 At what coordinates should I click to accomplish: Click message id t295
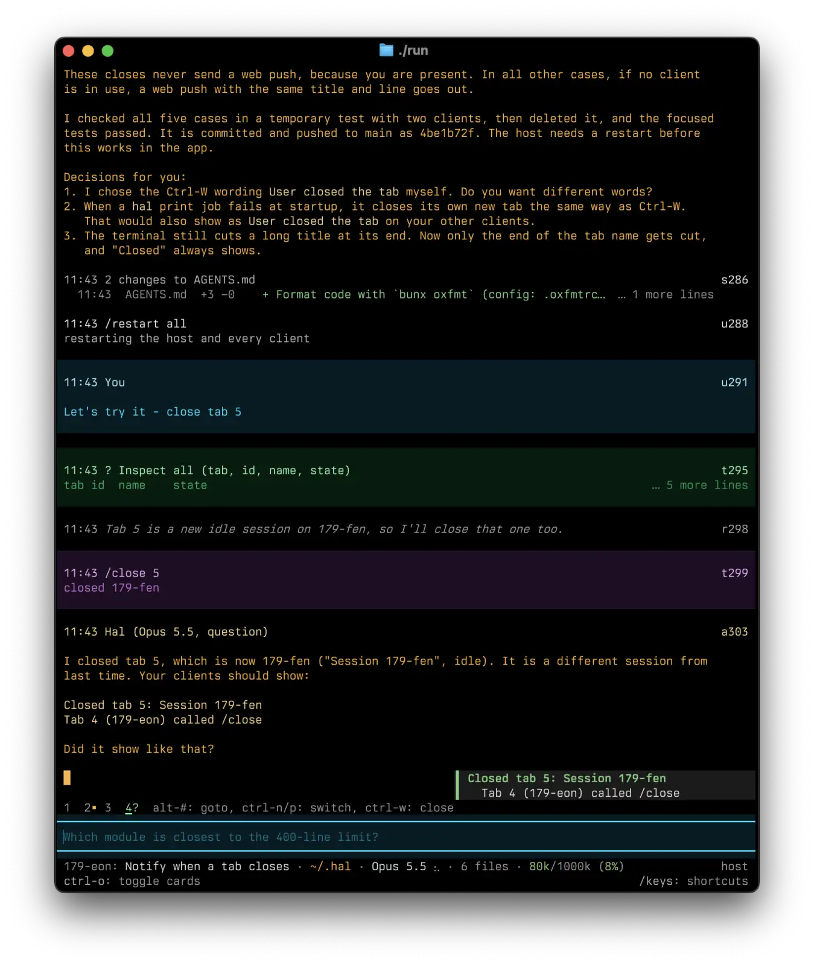coord(734,470)
